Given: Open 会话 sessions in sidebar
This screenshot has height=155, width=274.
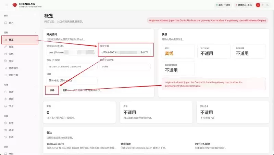Looking at the screenshot, I should coord(20,61).
